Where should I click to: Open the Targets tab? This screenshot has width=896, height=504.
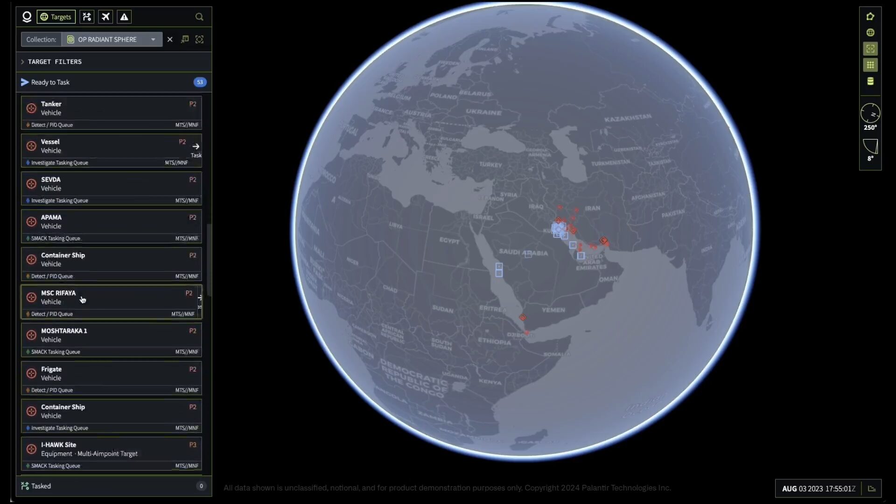[x=56, y=17]
